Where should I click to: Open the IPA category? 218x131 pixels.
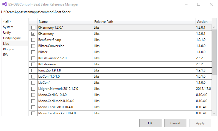pos(15,55)
